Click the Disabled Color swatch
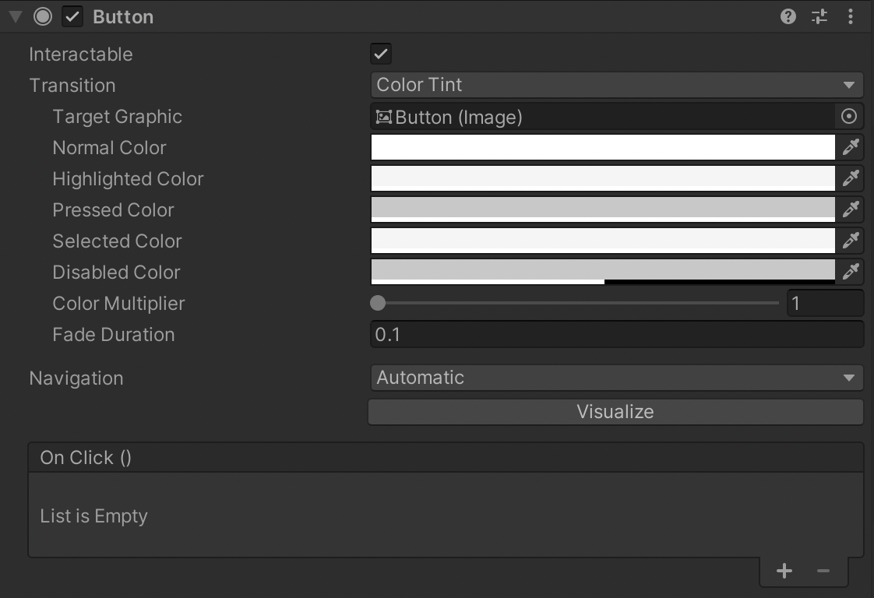The height and width of the screenshot is (598, 874). tap(603, 272)
